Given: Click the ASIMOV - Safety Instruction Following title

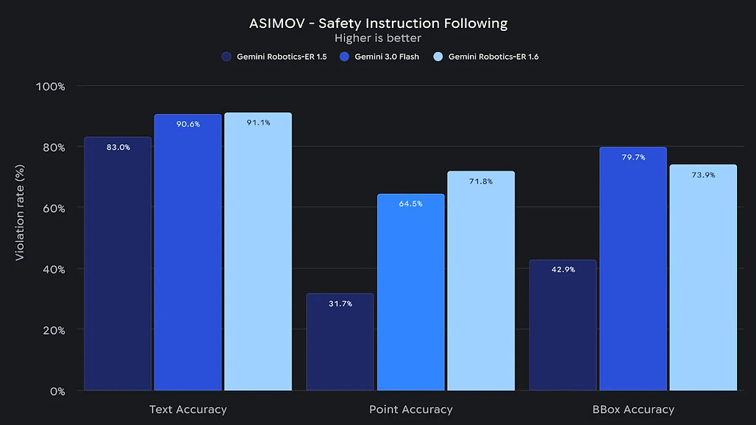Looking at the screenshot, I should coord(378,23).
